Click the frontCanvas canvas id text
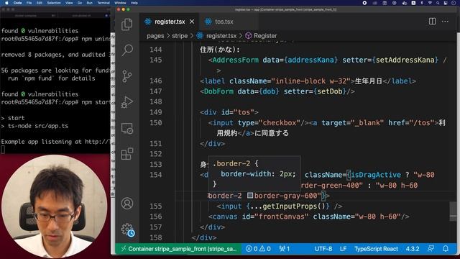Screen dimensions: 460x259 tap(281, 217)
